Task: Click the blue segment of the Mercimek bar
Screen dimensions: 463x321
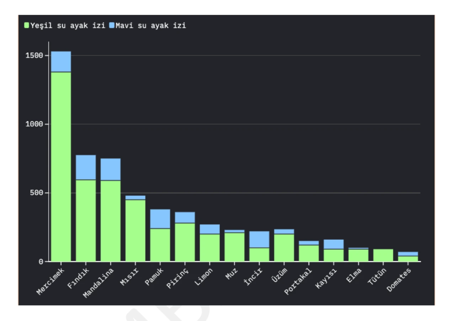Action: click(x=61, y=62)
